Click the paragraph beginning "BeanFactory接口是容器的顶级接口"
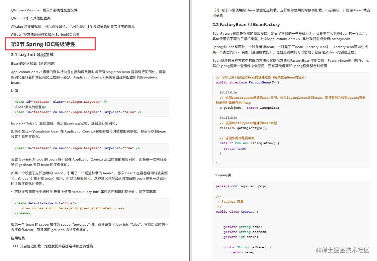Screen dimensions: 377x261 click(x=290, y=36)
